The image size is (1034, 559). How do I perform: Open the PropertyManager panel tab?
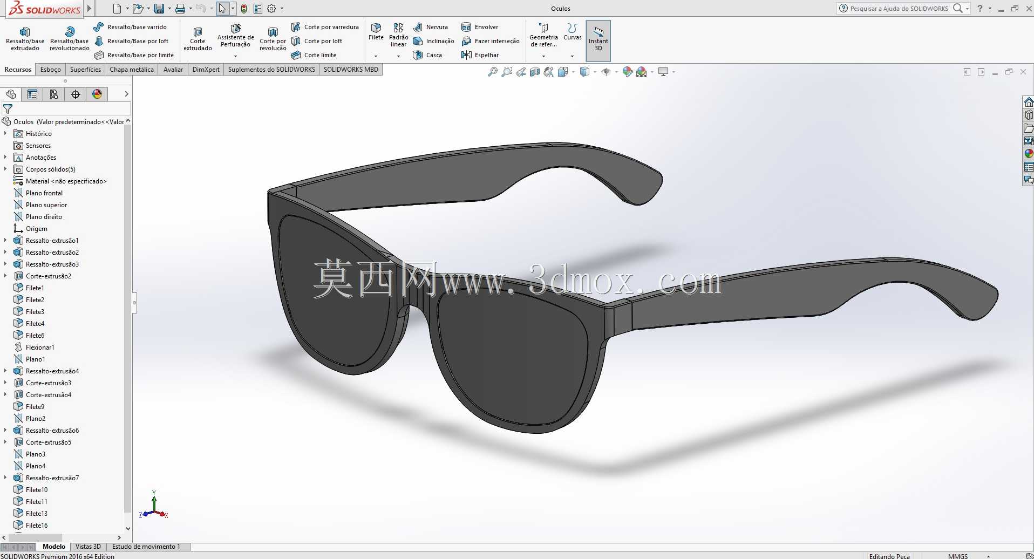point(32,94)
